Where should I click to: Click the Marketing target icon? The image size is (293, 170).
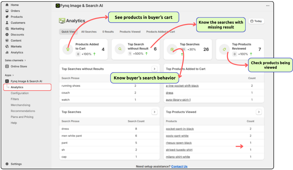(7, 29)
